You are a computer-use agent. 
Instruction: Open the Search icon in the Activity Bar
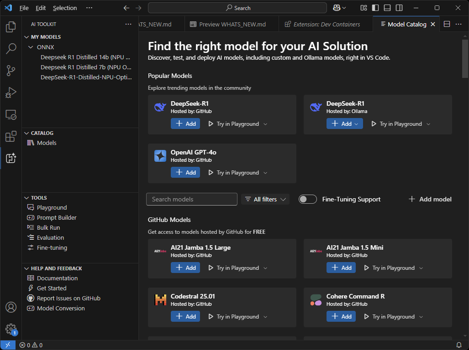(11, 49)
